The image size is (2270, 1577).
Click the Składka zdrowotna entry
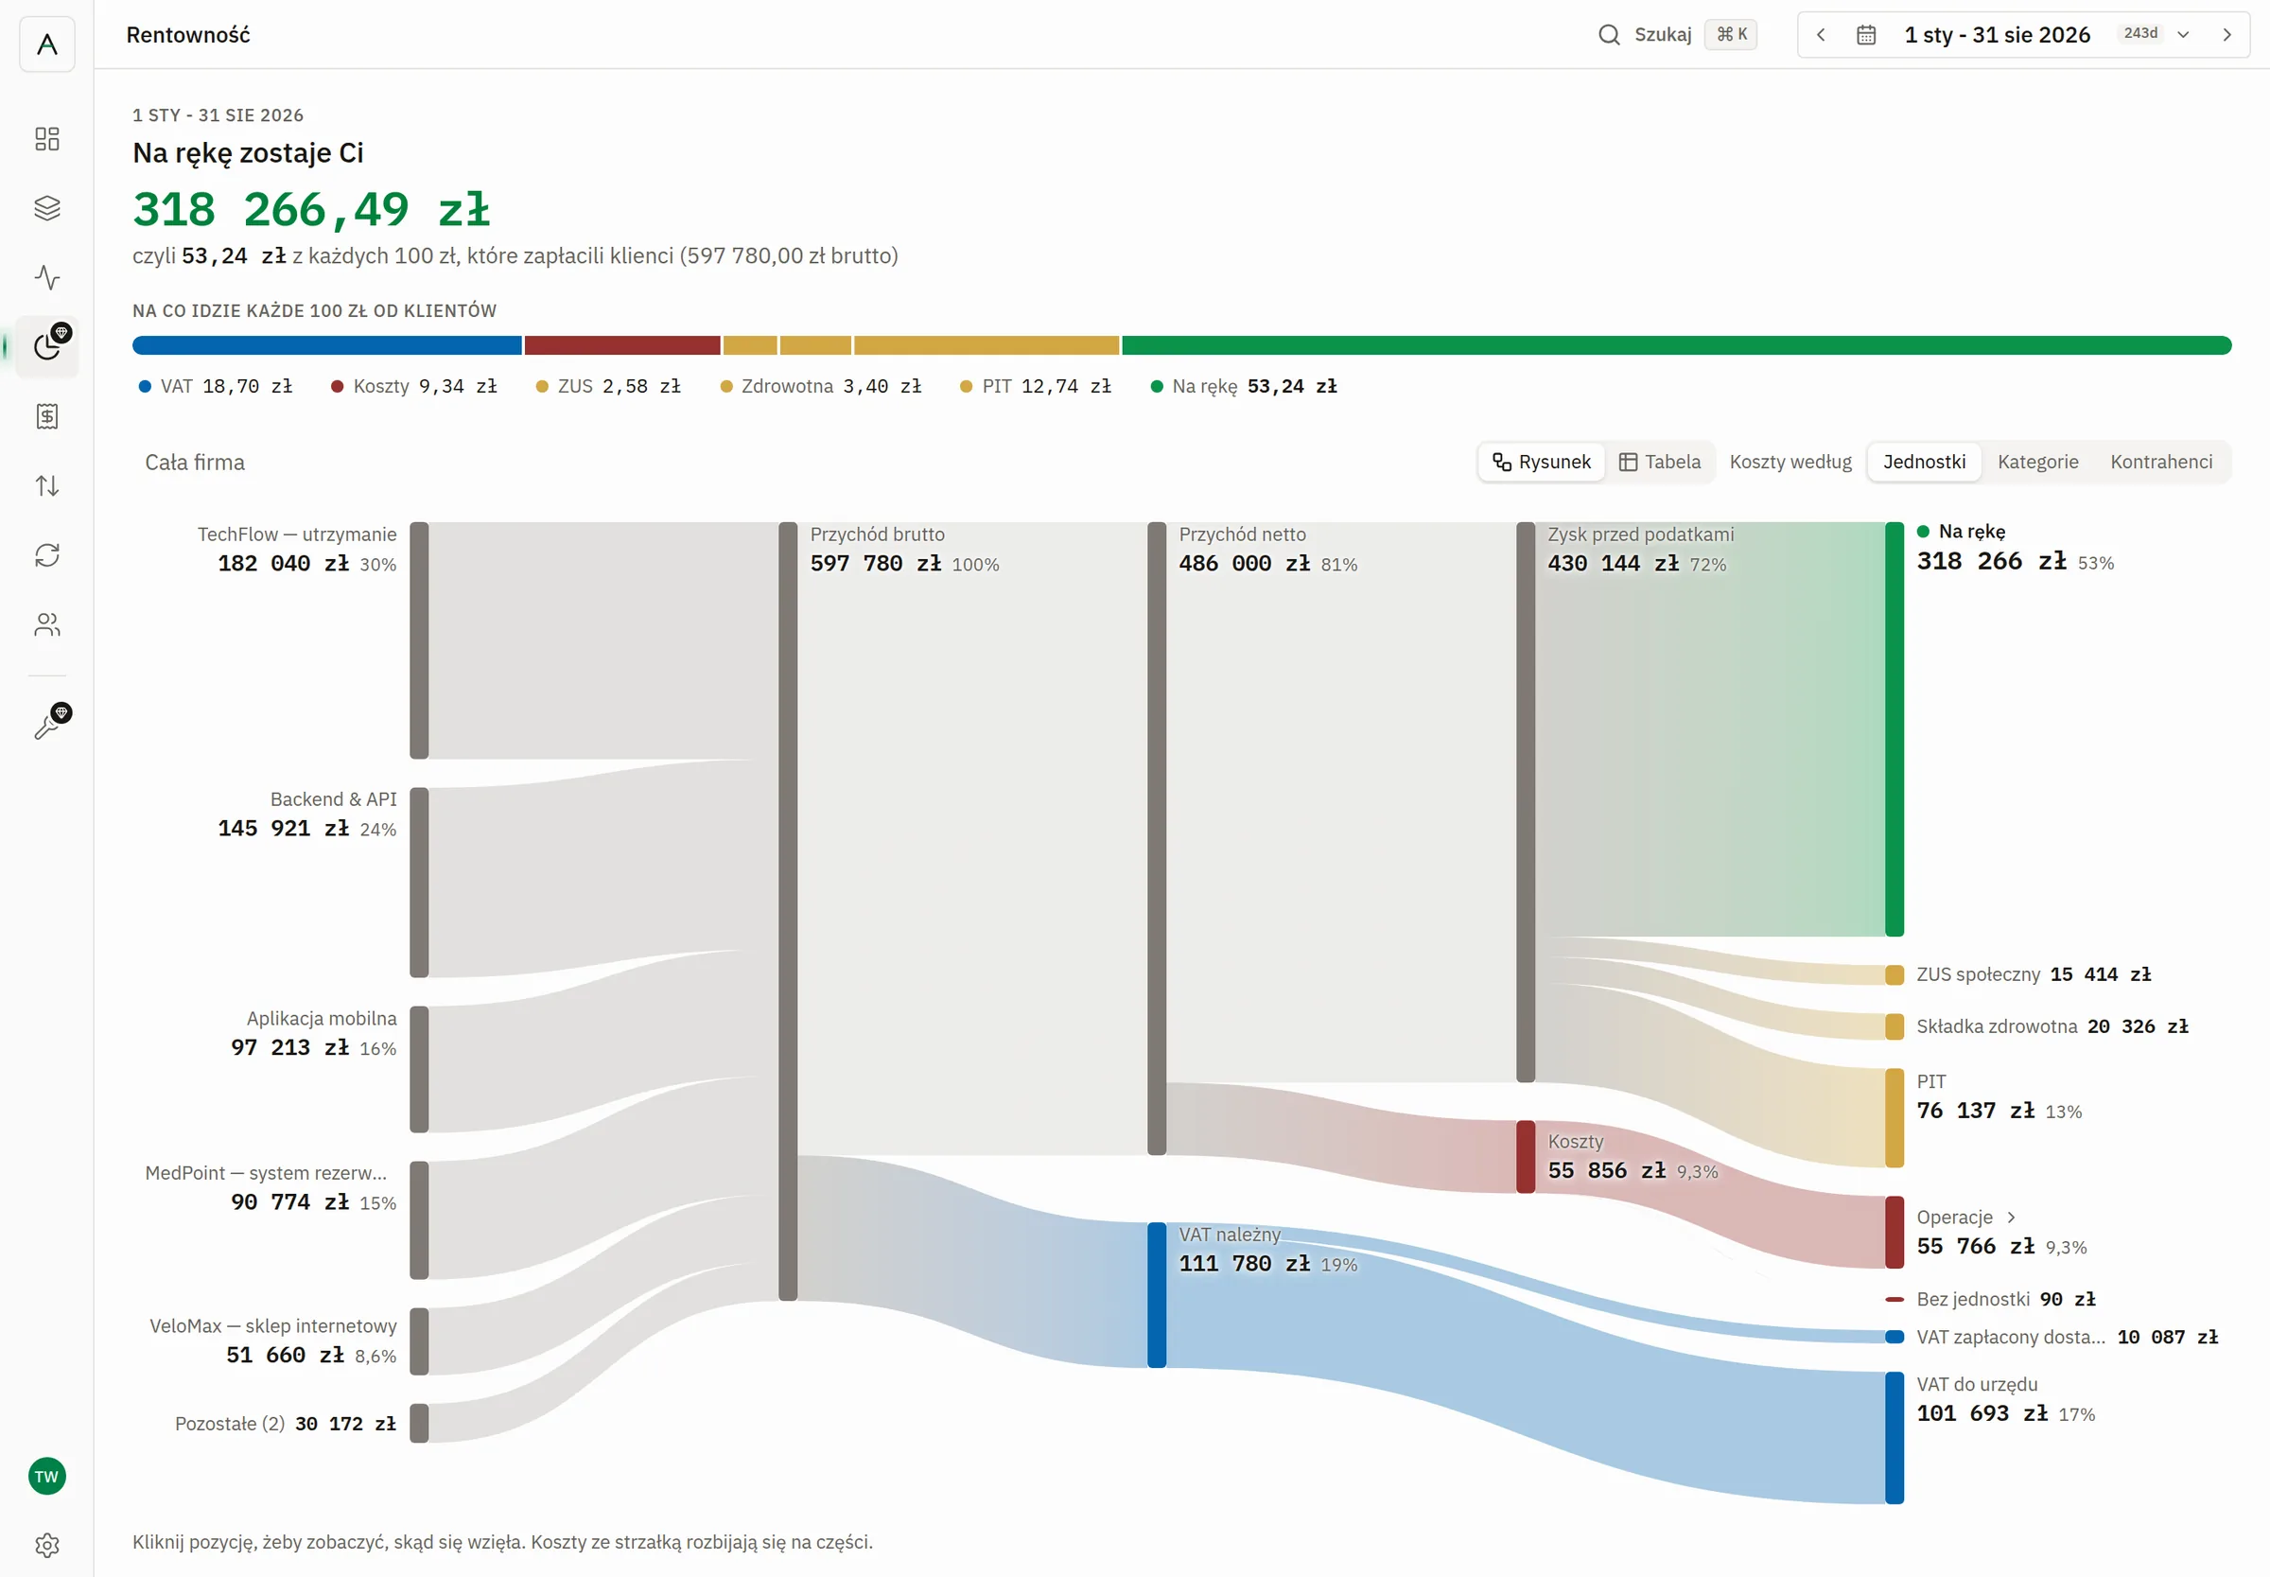tap(2052, 1026)
